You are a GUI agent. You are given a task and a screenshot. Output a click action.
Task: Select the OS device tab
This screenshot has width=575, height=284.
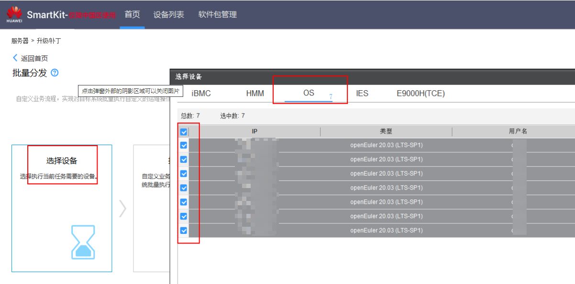[309, 93]
